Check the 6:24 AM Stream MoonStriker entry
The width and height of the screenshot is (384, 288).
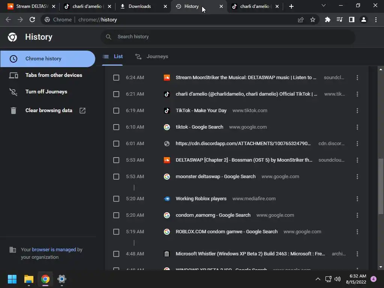click(116, 78)
